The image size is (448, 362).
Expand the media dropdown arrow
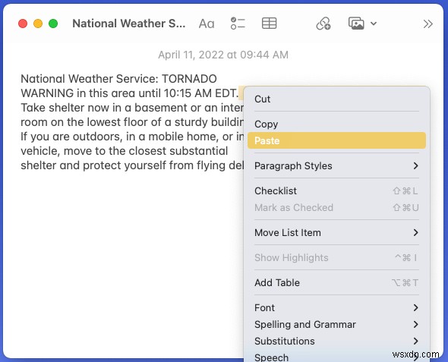point(374,24)
